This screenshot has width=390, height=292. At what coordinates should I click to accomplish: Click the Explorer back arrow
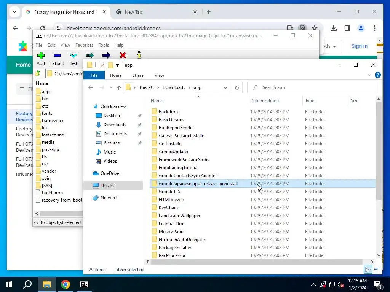tap(91, 87)
